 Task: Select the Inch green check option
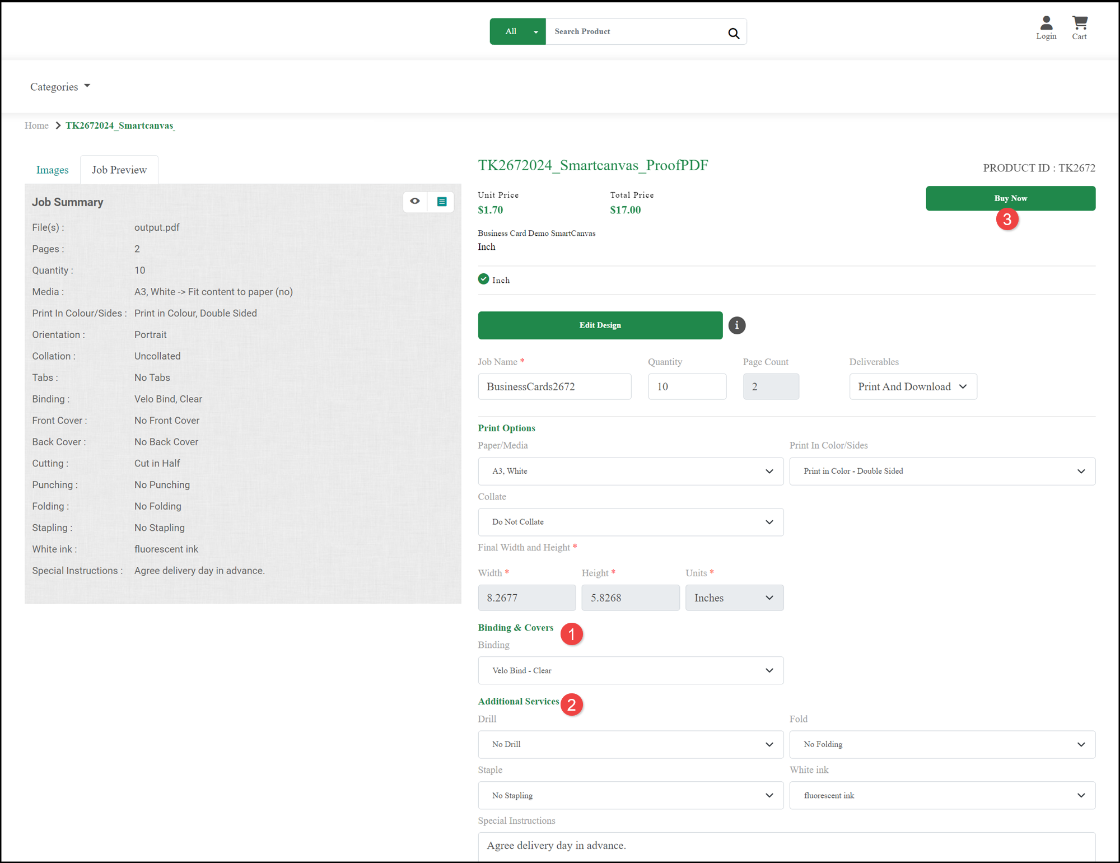click(484, 279)
